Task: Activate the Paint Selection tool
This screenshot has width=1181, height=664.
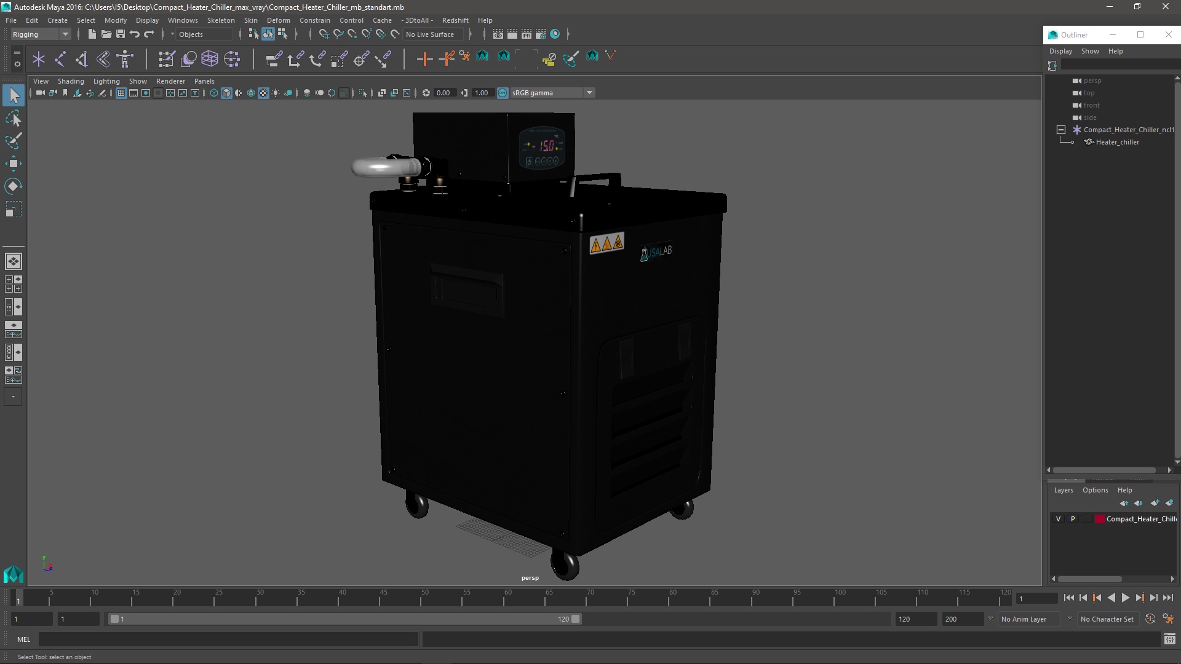Action: click(x=14, y=141)
